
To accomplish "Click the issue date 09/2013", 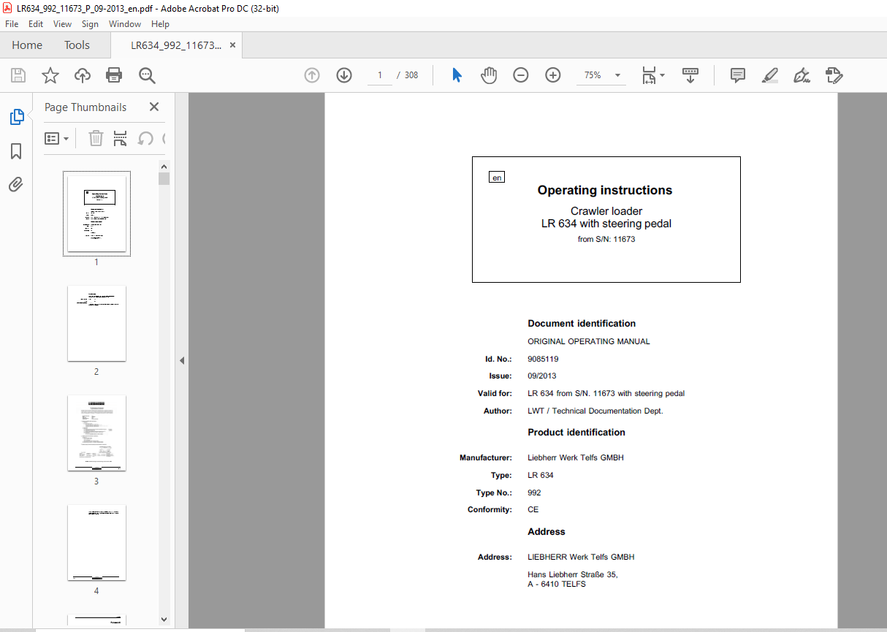I will [x=542, y=376].
